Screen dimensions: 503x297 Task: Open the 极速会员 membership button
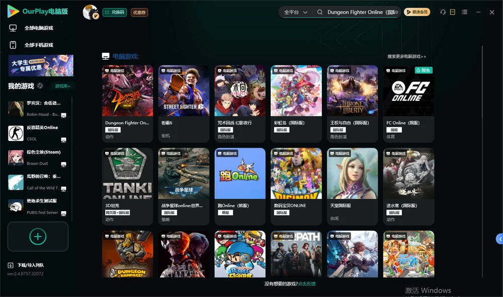coord(416,12)
